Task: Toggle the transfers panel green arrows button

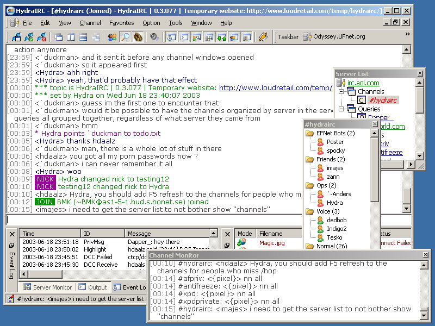Action: pyautogui.click(x=221, y=37)
